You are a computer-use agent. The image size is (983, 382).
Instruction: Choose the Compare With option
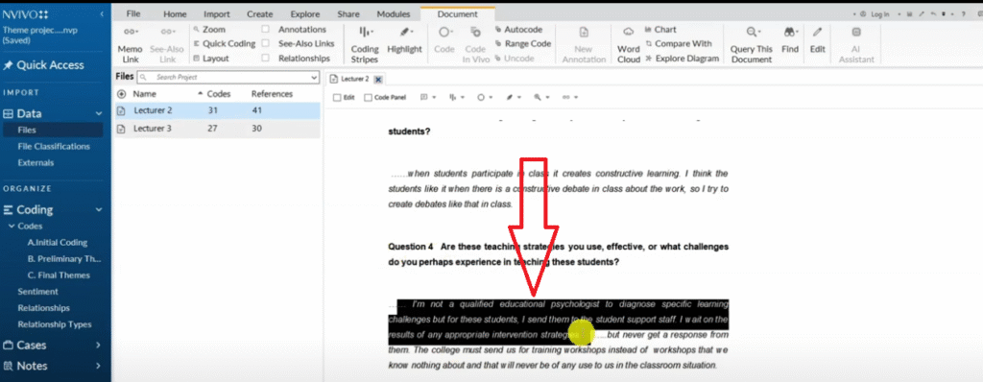[x=679, y=44]
